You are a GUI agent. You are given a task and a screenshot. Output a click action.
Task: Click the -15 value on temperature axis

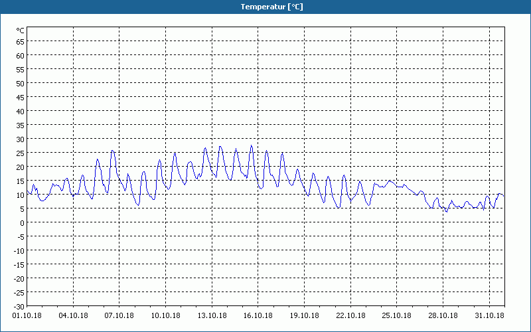click(x=19, y=264)
